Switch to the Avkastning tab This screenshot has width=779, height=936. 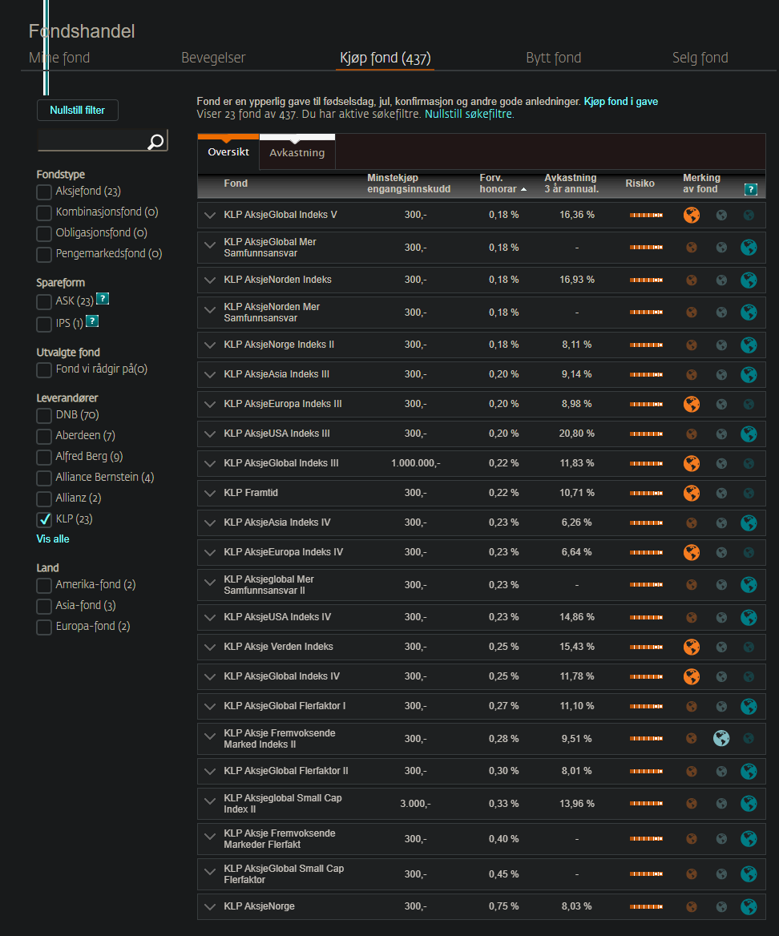click(x=297, y=153)
